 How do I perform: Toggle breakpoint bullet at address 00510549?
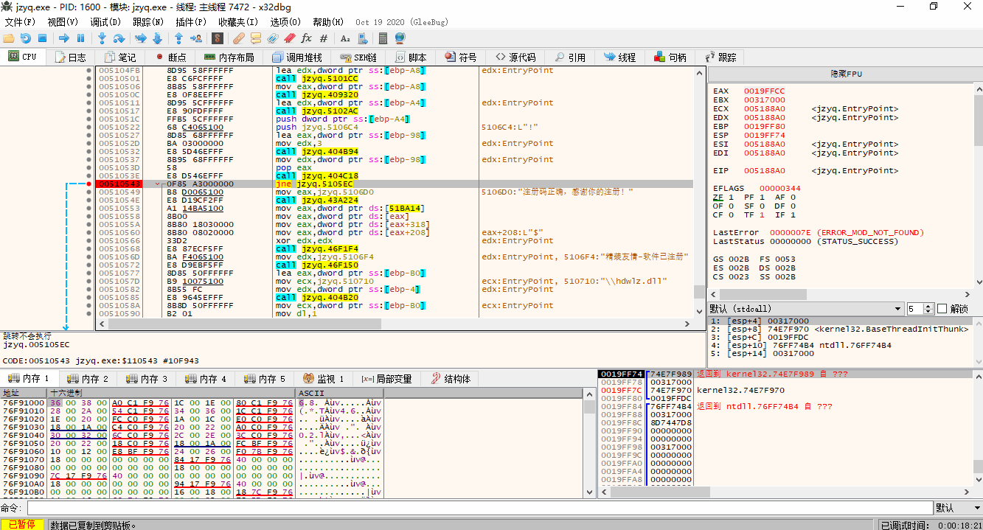tap(89, 192)
